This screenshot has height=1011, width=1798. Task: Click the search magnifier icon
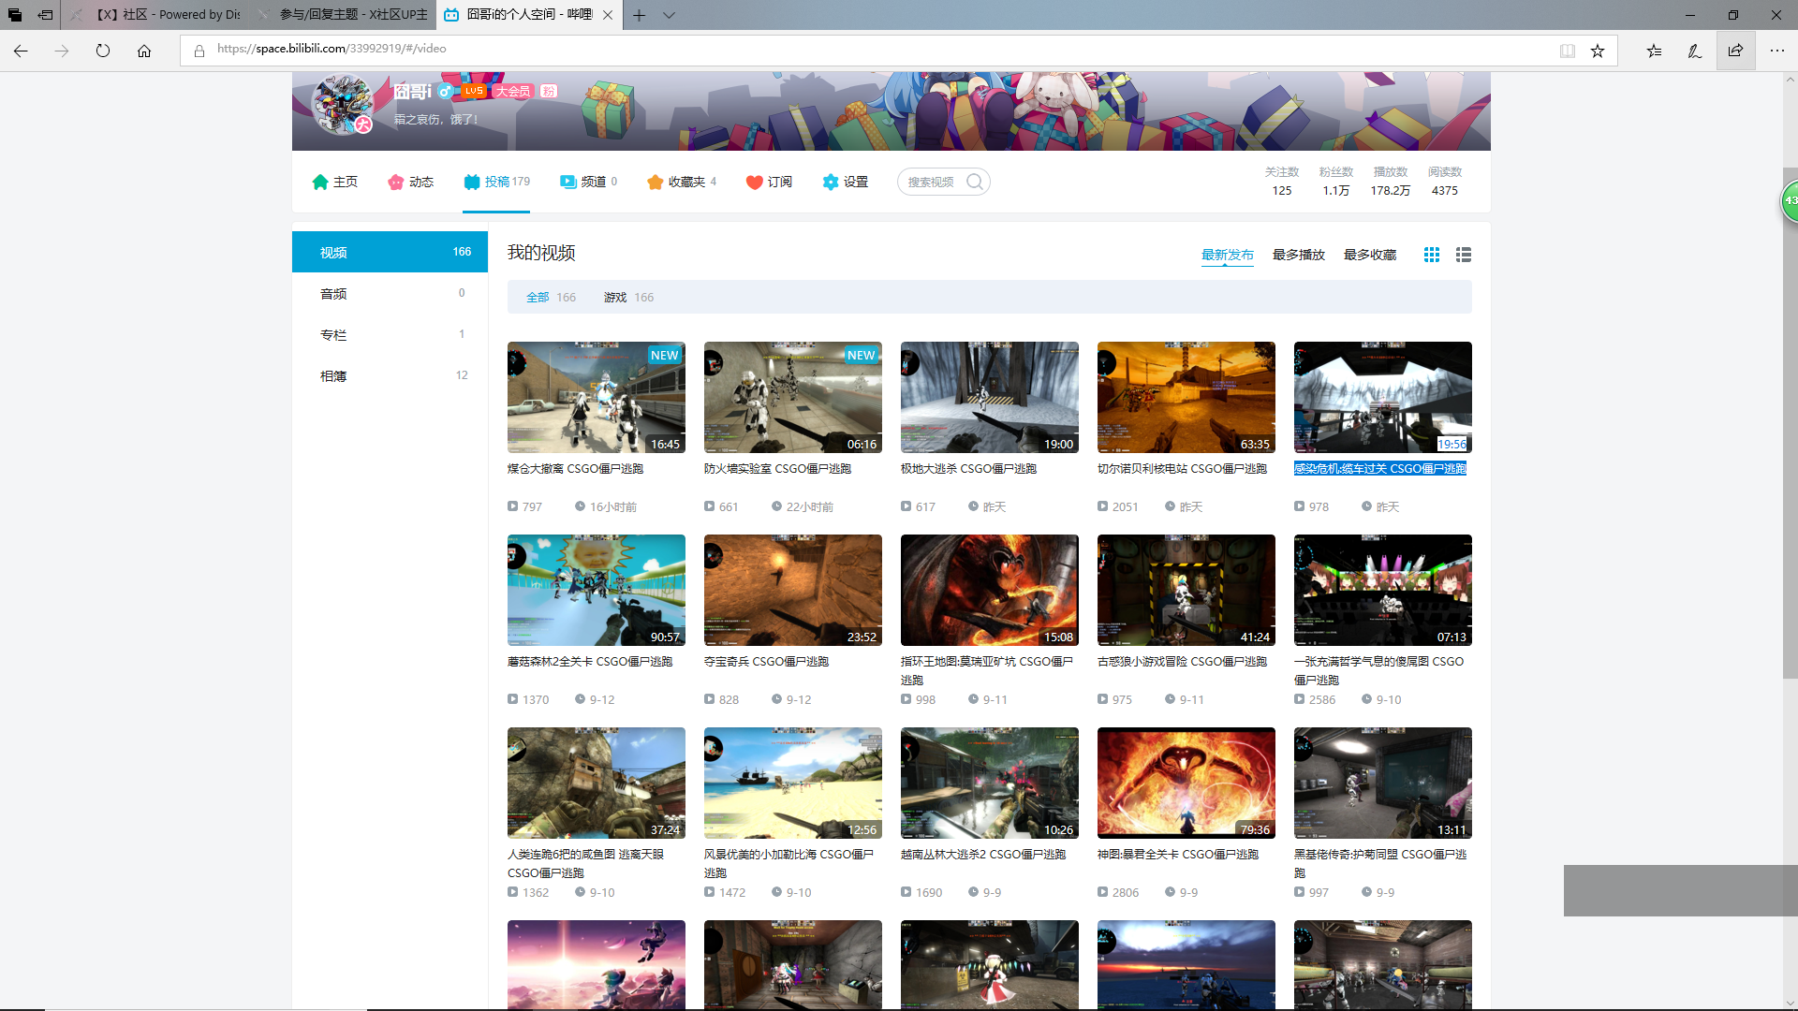point(974,182)
